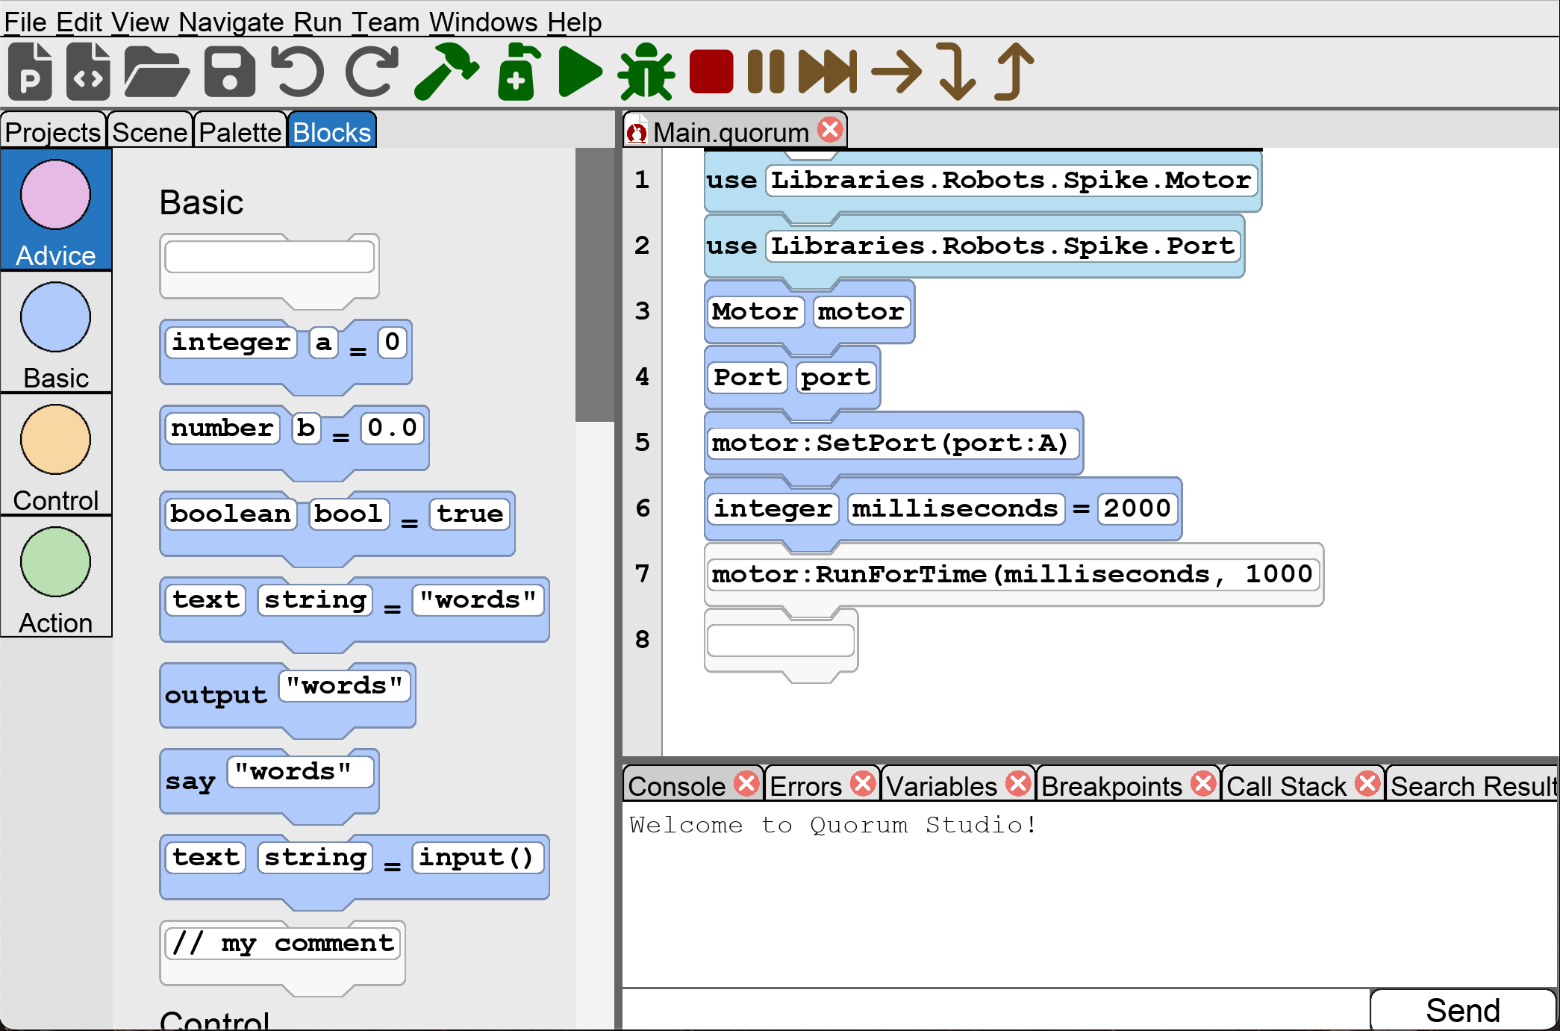
Task: Select the say "words" palette block
Action: (269, 785)
